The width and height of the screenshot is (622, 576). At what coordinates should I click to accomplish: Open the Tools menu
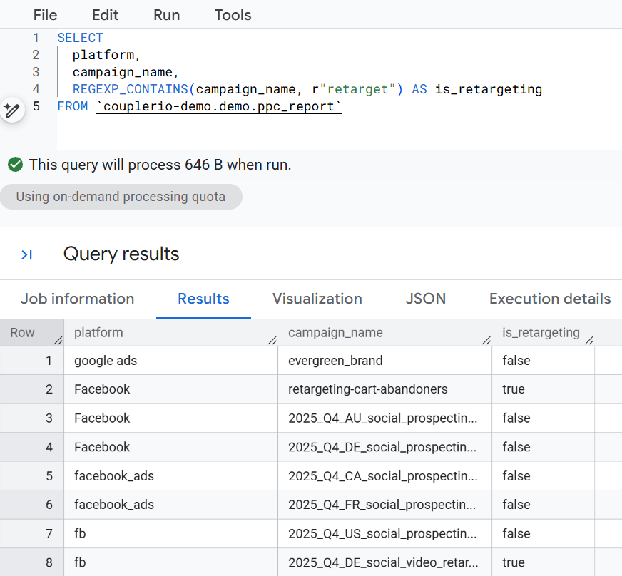pyautogui.click(x=233, y=15)
